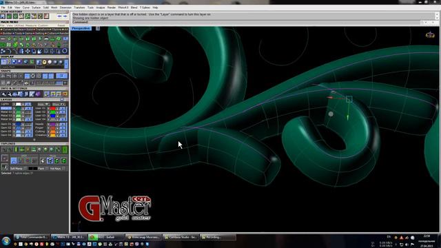This screenshot has height=248, width=441.
Task: Open the Surface menu
Action: 36,8
